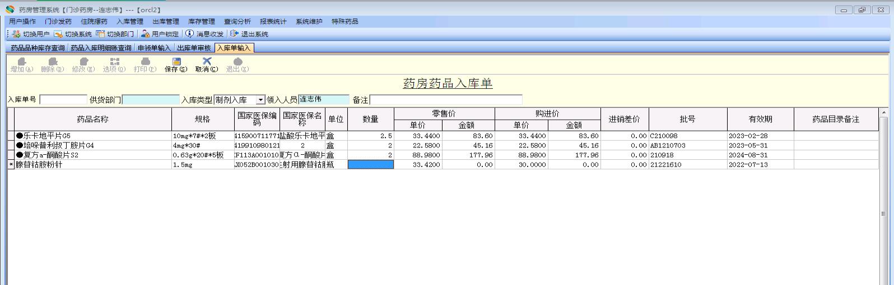Image resolution: width=894 pixels, height=285 pixels.
Task: Click the 取消(C) cancel icon
Action: pyautogui.click(x=207, y=61)
